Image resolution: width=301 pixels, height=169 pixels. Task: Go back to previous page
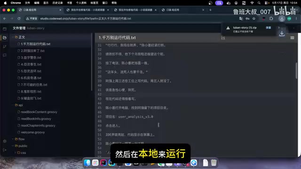[x=5, y=19]
